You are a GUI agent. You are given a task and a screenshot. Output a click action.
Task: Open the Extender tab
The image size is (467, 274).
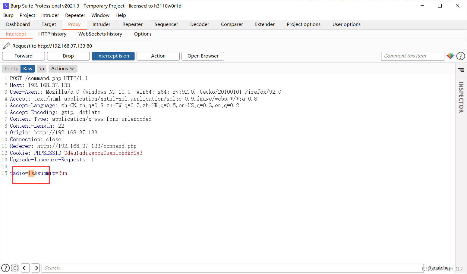pos(265,24)
